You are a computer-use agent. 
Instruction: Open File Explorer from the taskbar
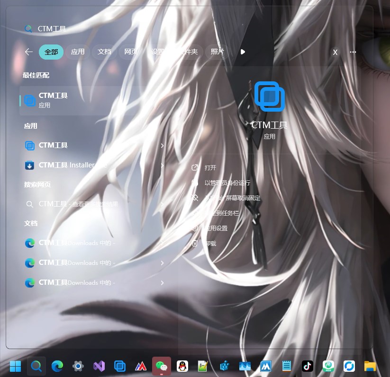[x=370, y=366]
